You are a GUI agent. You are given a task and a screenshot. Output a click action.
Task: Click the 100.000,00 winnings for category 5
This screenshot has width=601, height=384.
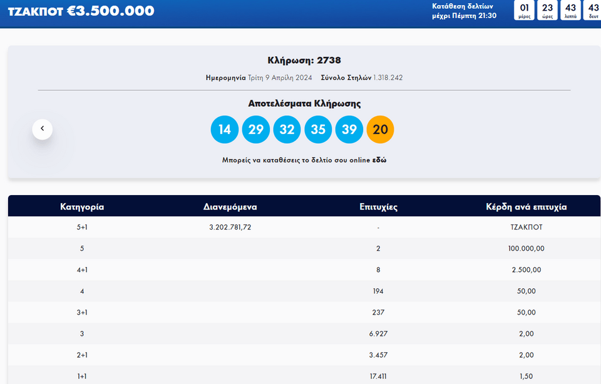pos(527,248)
